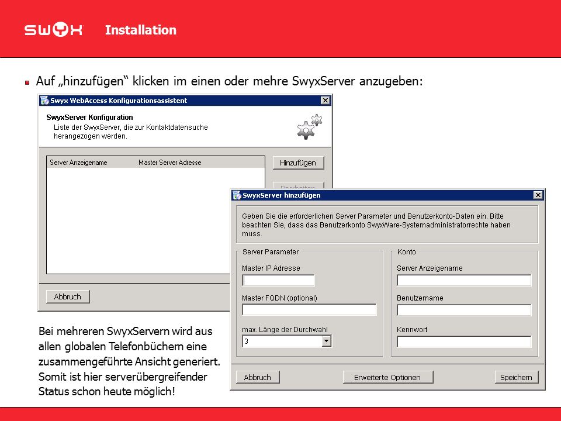Viewport: 561px width, 421px height.
Task: Click the Konfigurationsassistent title bar icon
Action: point(45,100)
